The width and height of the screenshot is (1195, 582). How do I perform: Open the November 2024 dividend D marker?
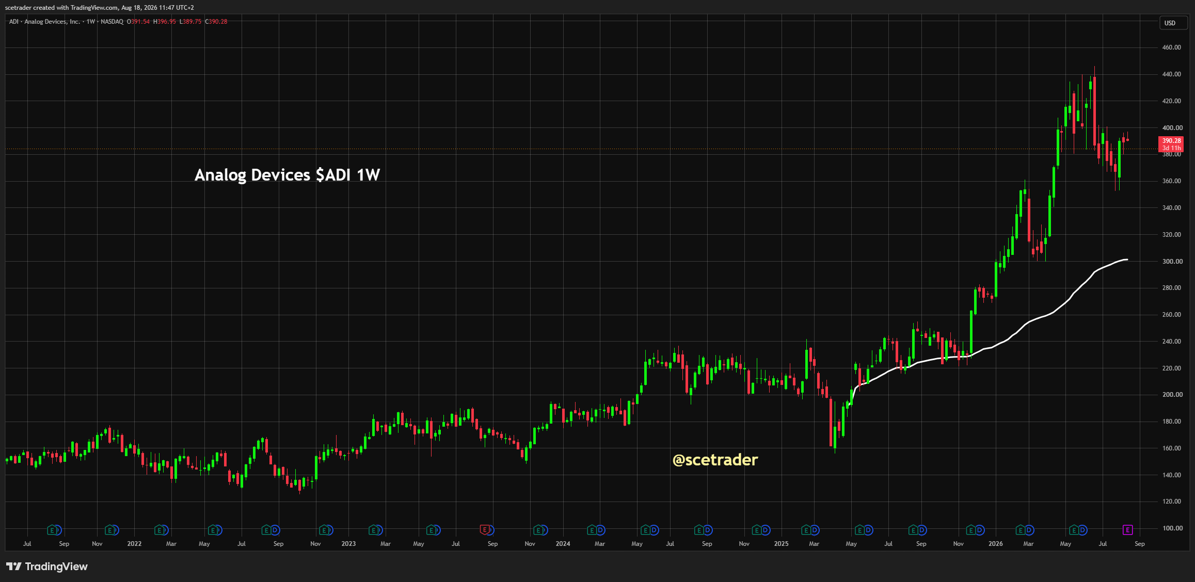[766, 530]
